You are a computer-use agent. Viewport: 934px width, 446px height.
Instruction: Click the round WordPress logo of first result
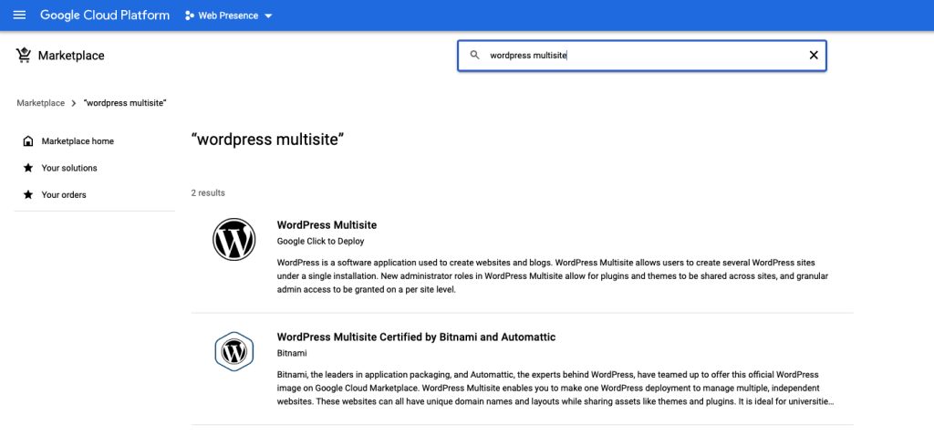point(233,240)
